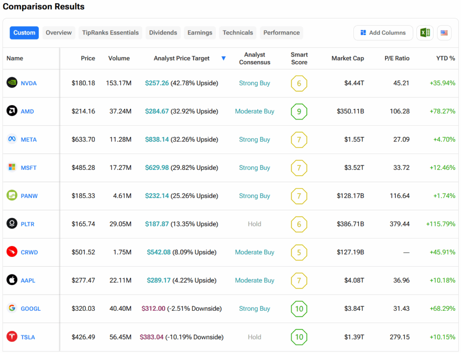Click the PLTR company logo

point(12,224)
